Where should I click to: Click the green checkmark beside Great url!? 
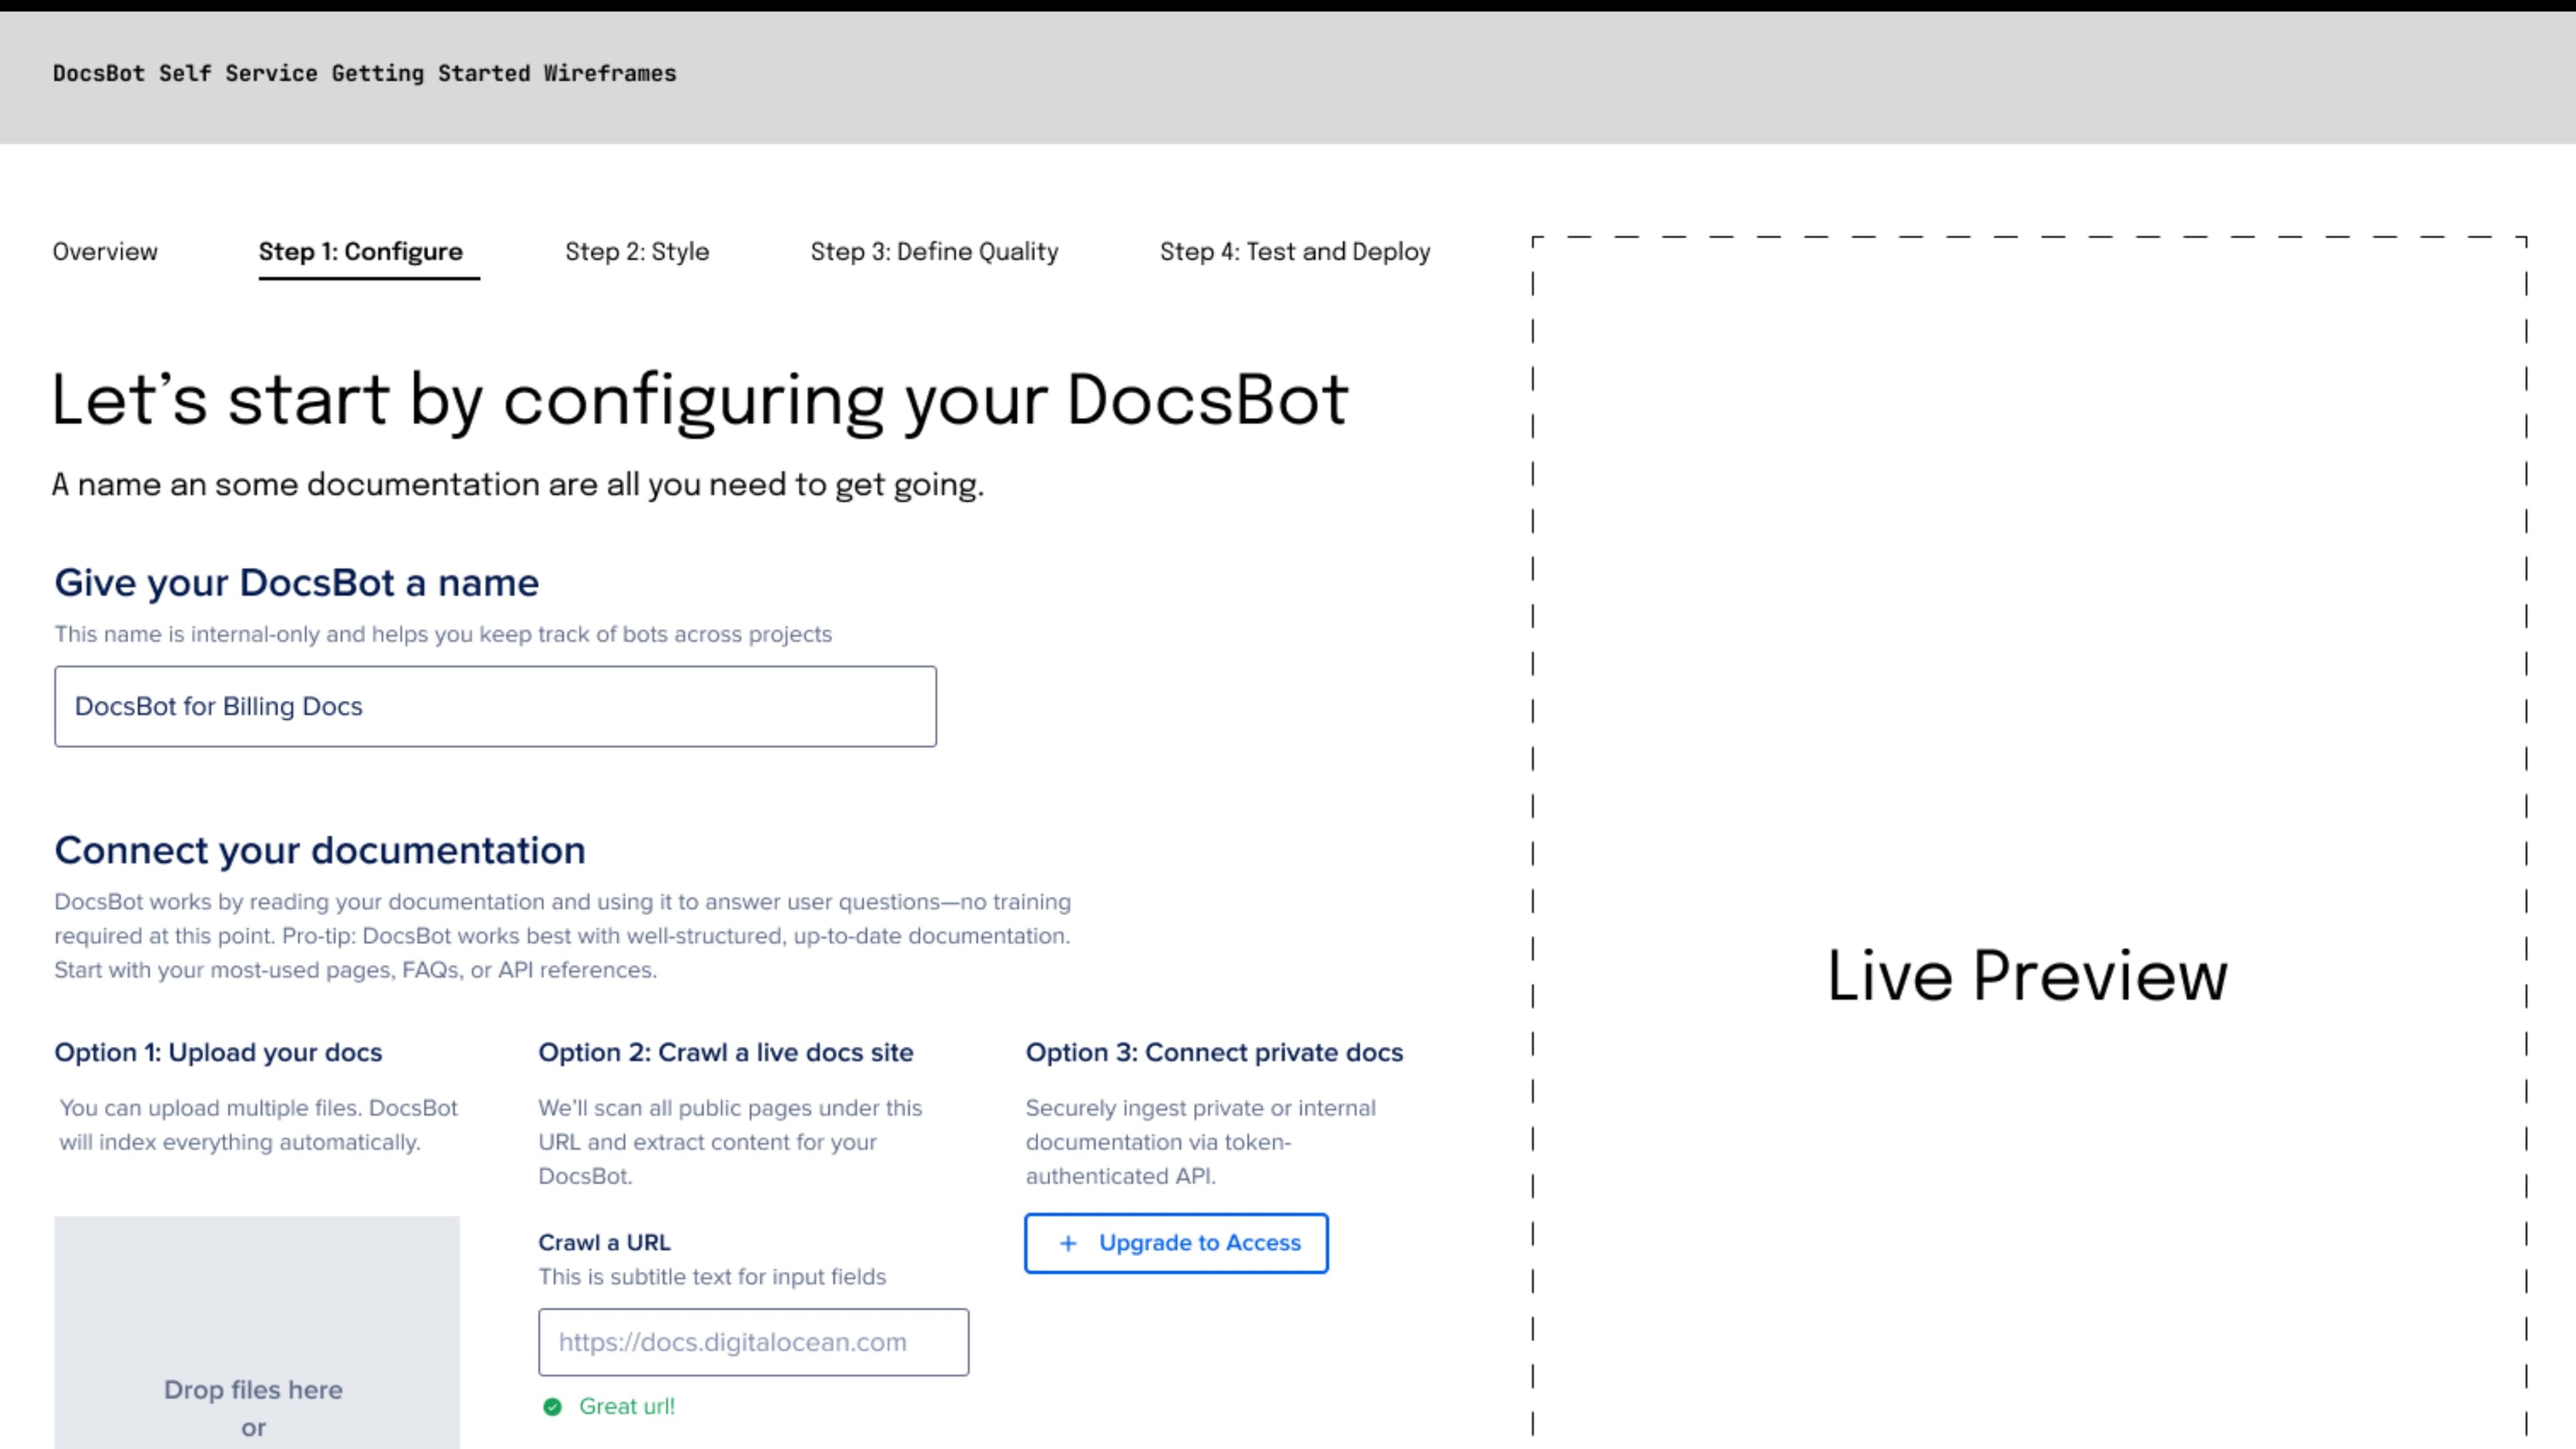tap(552, 1407)
